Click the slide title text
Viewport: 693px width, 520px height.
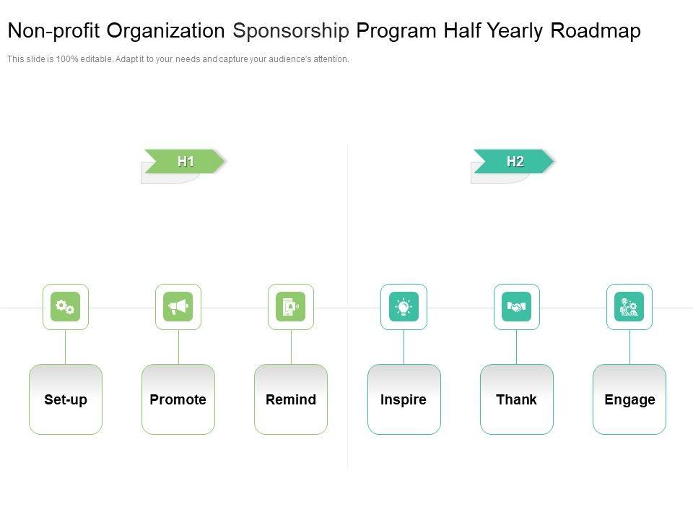click(323, 31)
